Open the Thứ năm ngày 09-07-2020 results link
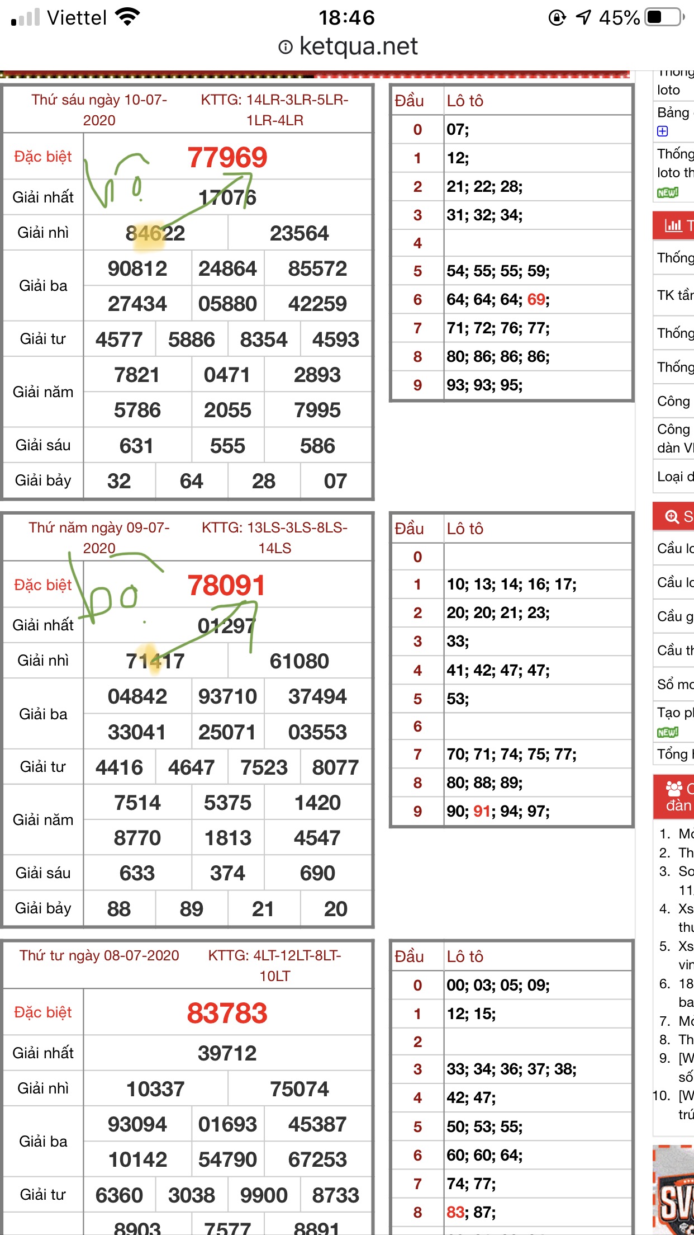 click(x=99, y=538)
